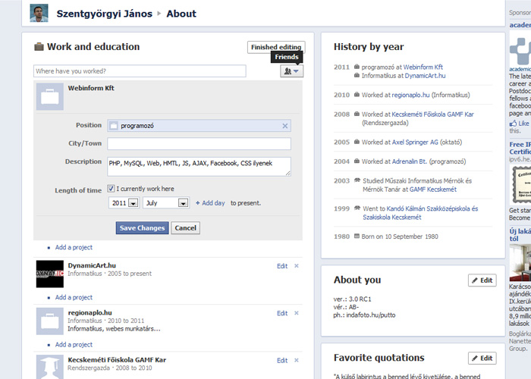
Task: Edit the DynamicArt.hu work entry
Action: (282, 266)
